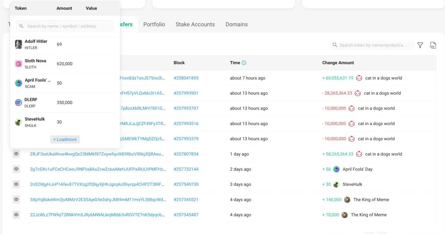The image size is (445, 234).
Task: Open block #257807854 link
Action: [x=186, y=154]
